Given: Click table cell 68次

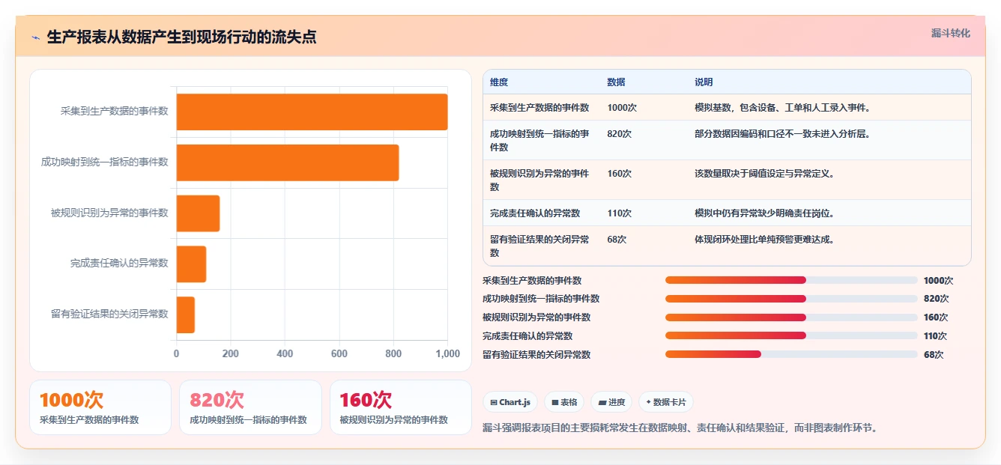Looking at the screenshot, I should click(x=617, y=240).
